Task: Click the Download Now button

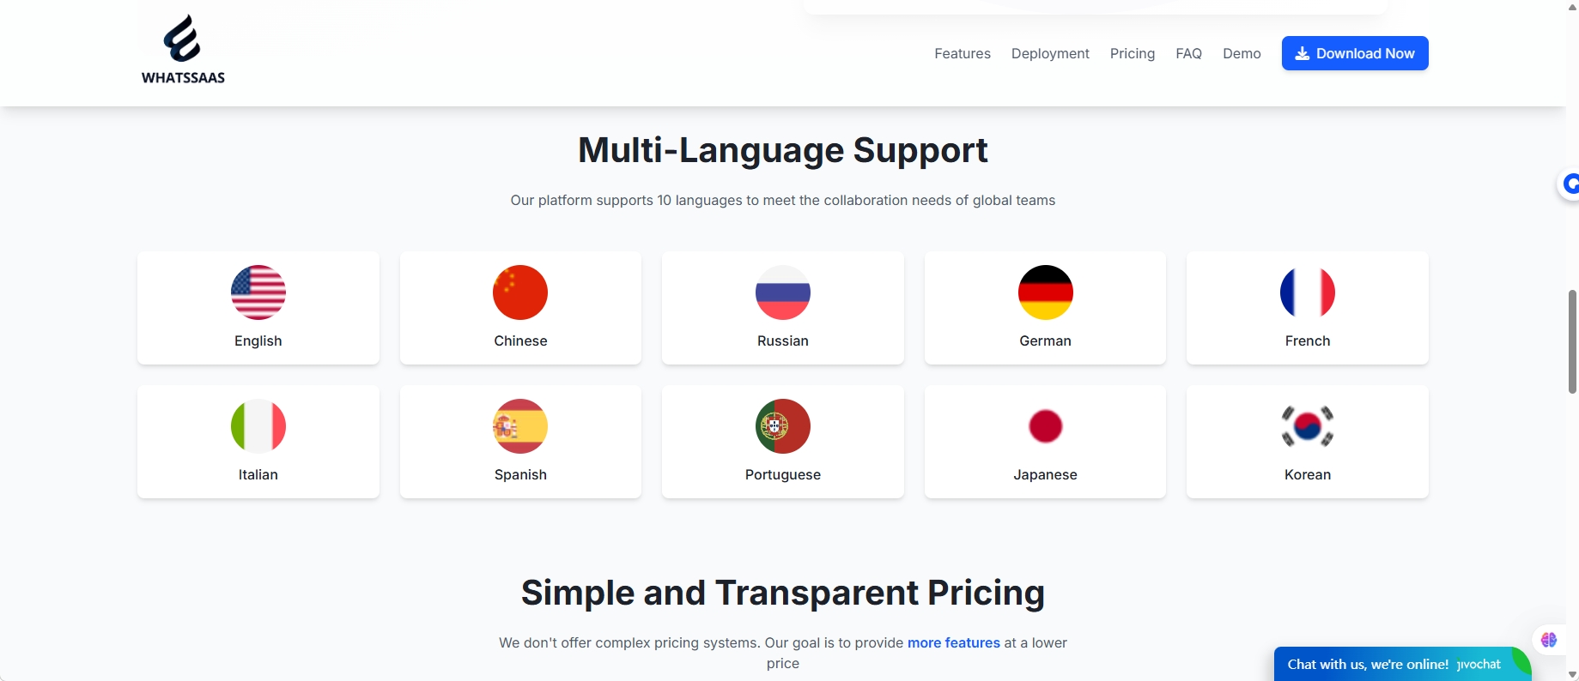Action: click(x=1355, y=53)
